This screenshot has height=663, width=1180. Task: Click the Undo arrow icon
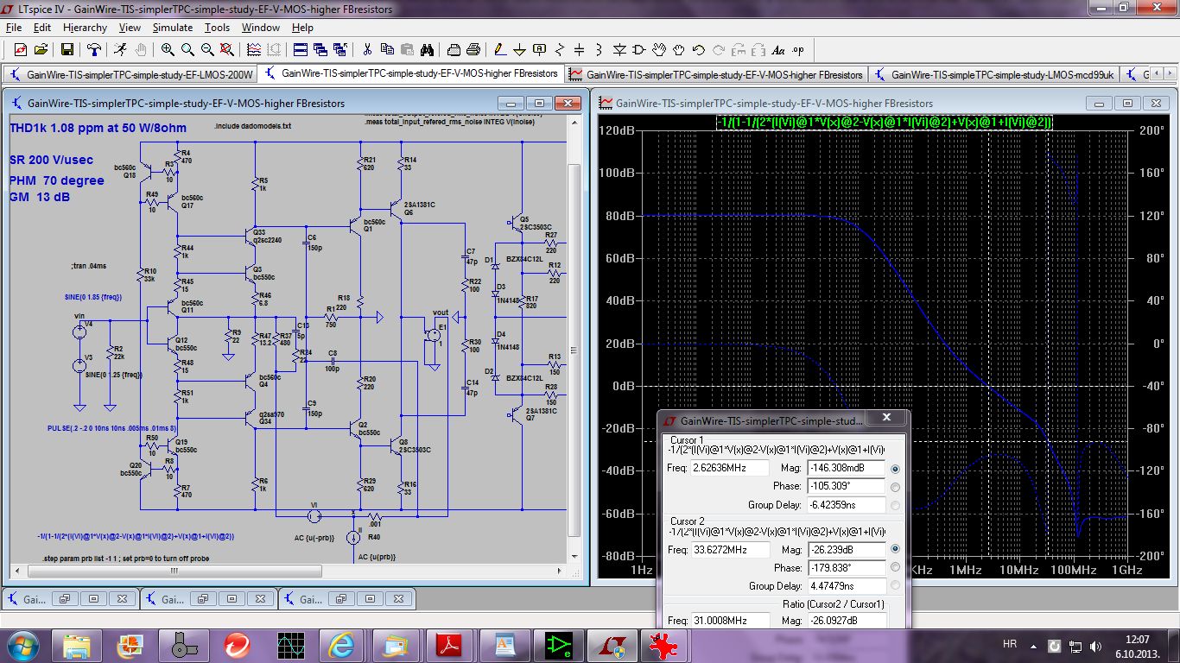(x=700, y=50)
